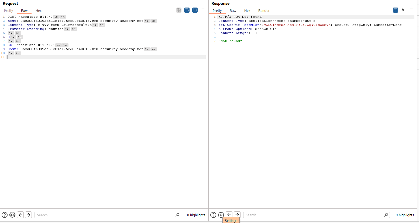This screenshot has width=419, height=223.
Task: Select the Raw tab in Response panel
Action: pos(233,11)
